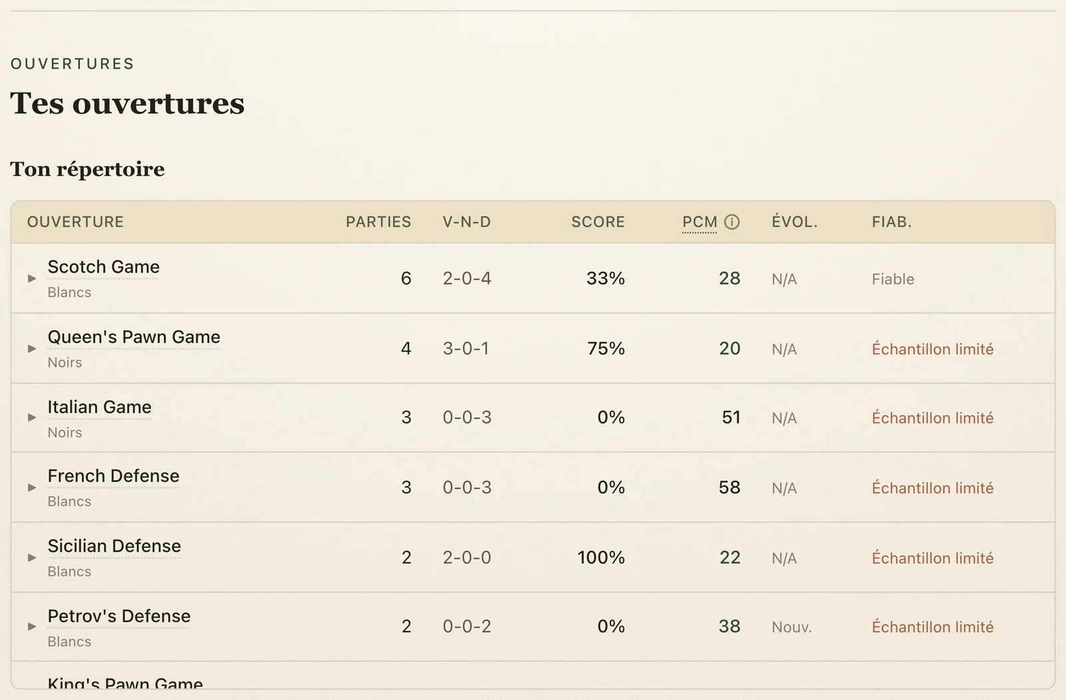
Task: Expand the Petrov's Defense row arrow
Action: point(32,627)
